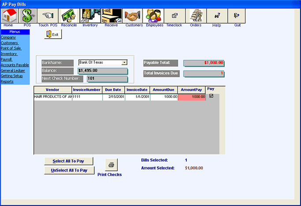Click due date cell 2/15/2001

[x=114, y=97]
